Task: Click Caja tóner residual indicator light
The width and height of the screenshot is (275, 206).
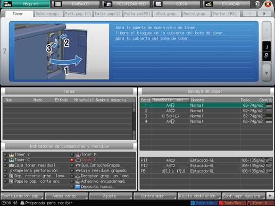Action: pyautogui.click(x=5, y=165)
